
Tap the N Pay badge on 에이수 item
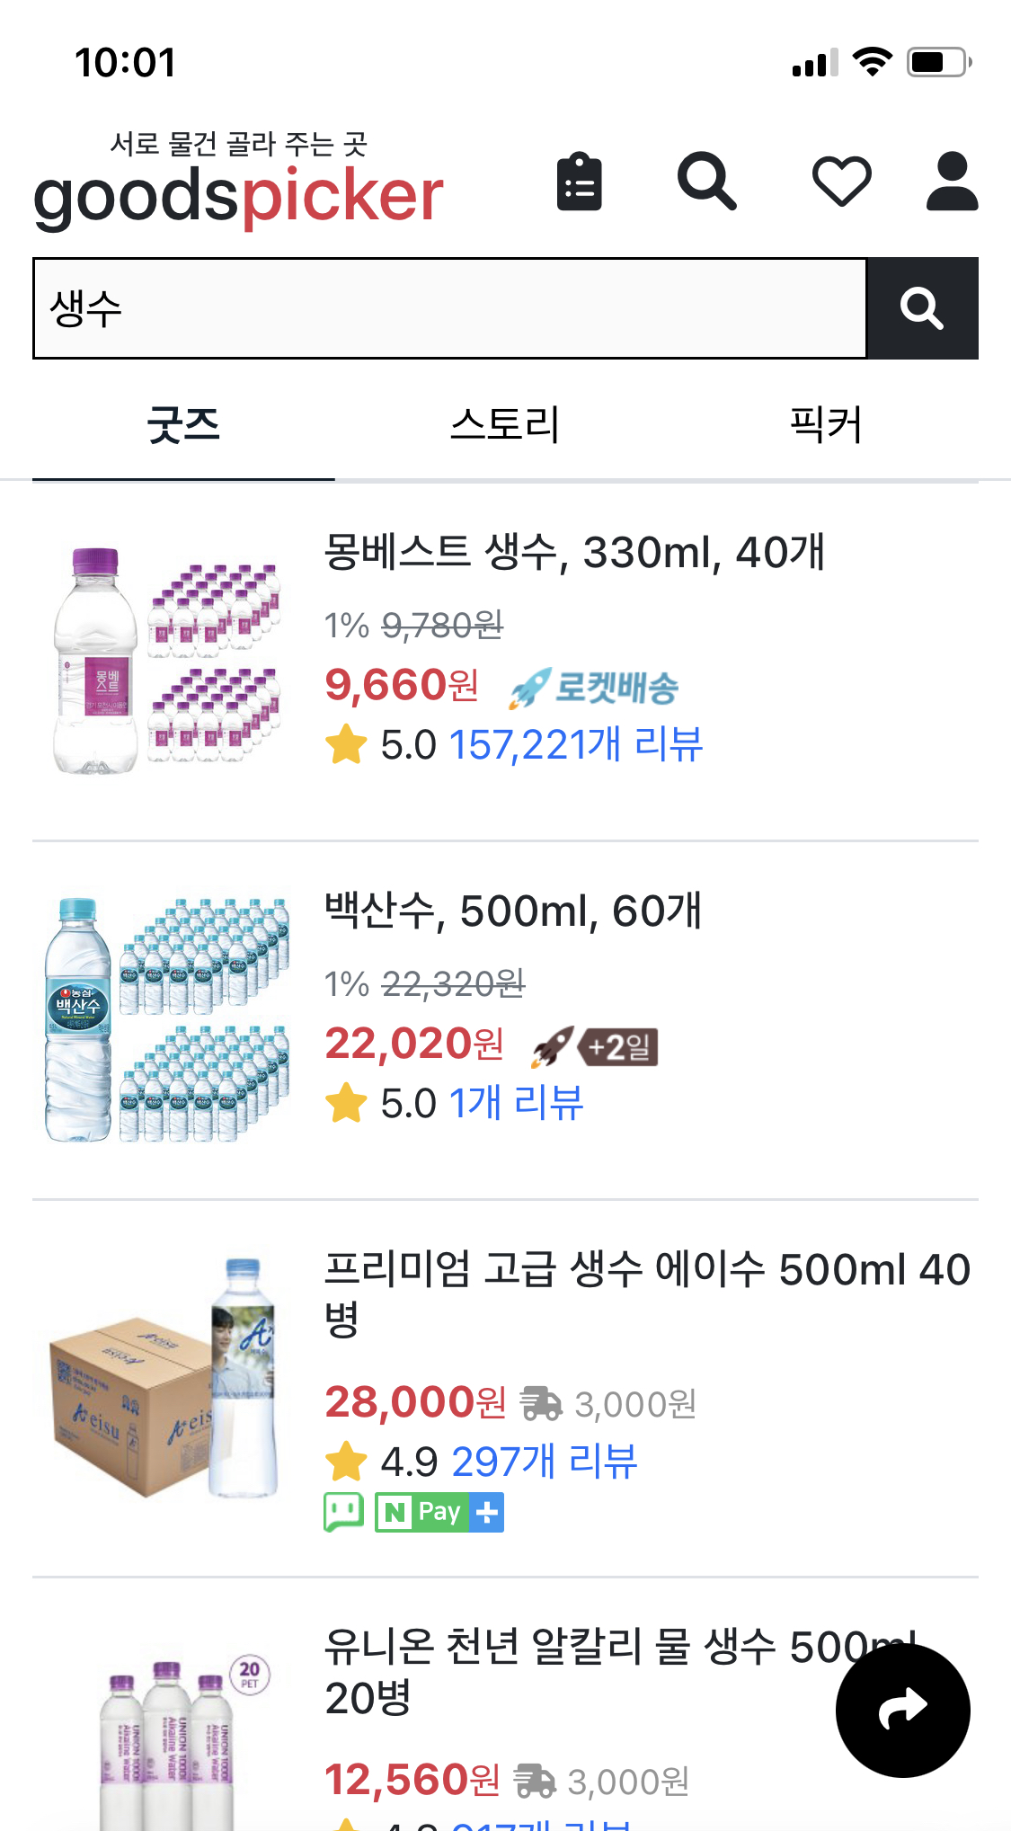point(439,1512)
